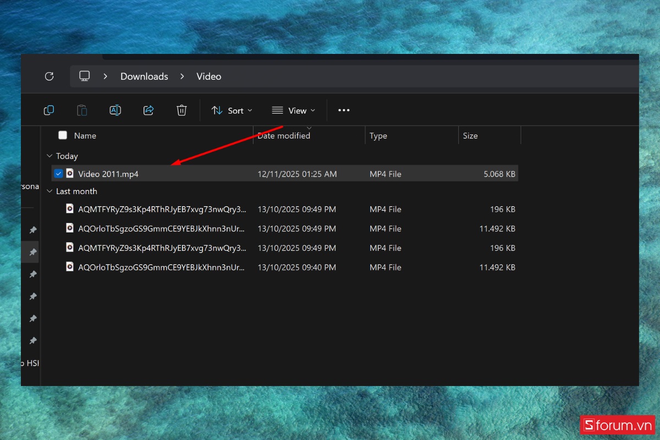Collapse the Today group
The width and height of the screenshot is (660, 440).
click(x=50, y=156)
